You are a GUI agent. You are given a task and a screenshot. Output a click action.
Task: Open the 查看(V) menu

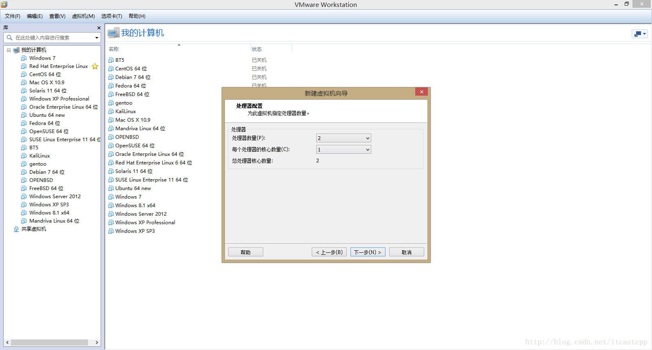[57, 16]
